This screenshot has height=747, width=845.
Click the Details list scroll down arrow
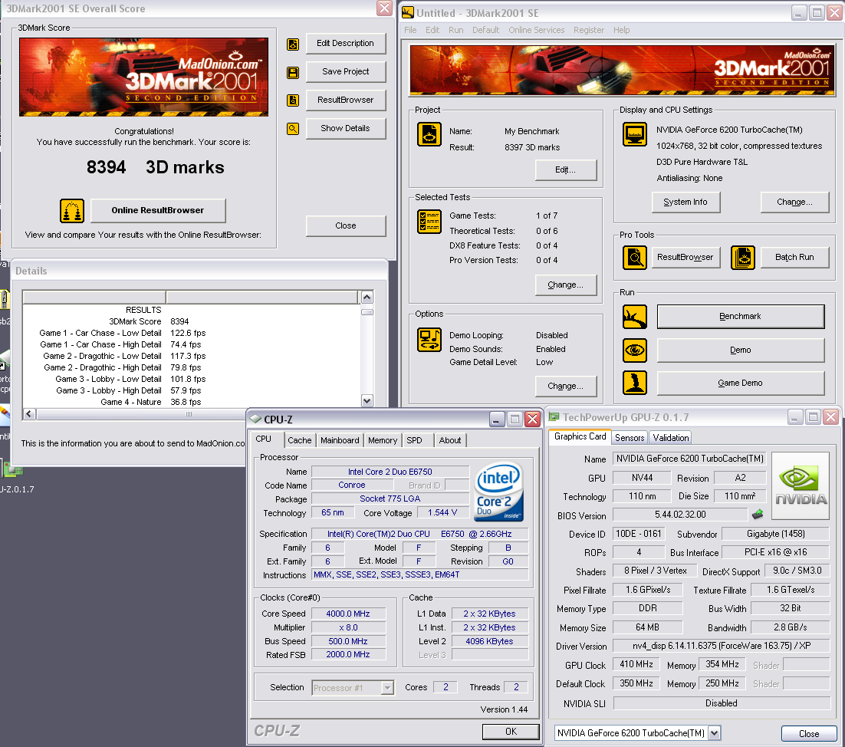(x=367, y=400)
